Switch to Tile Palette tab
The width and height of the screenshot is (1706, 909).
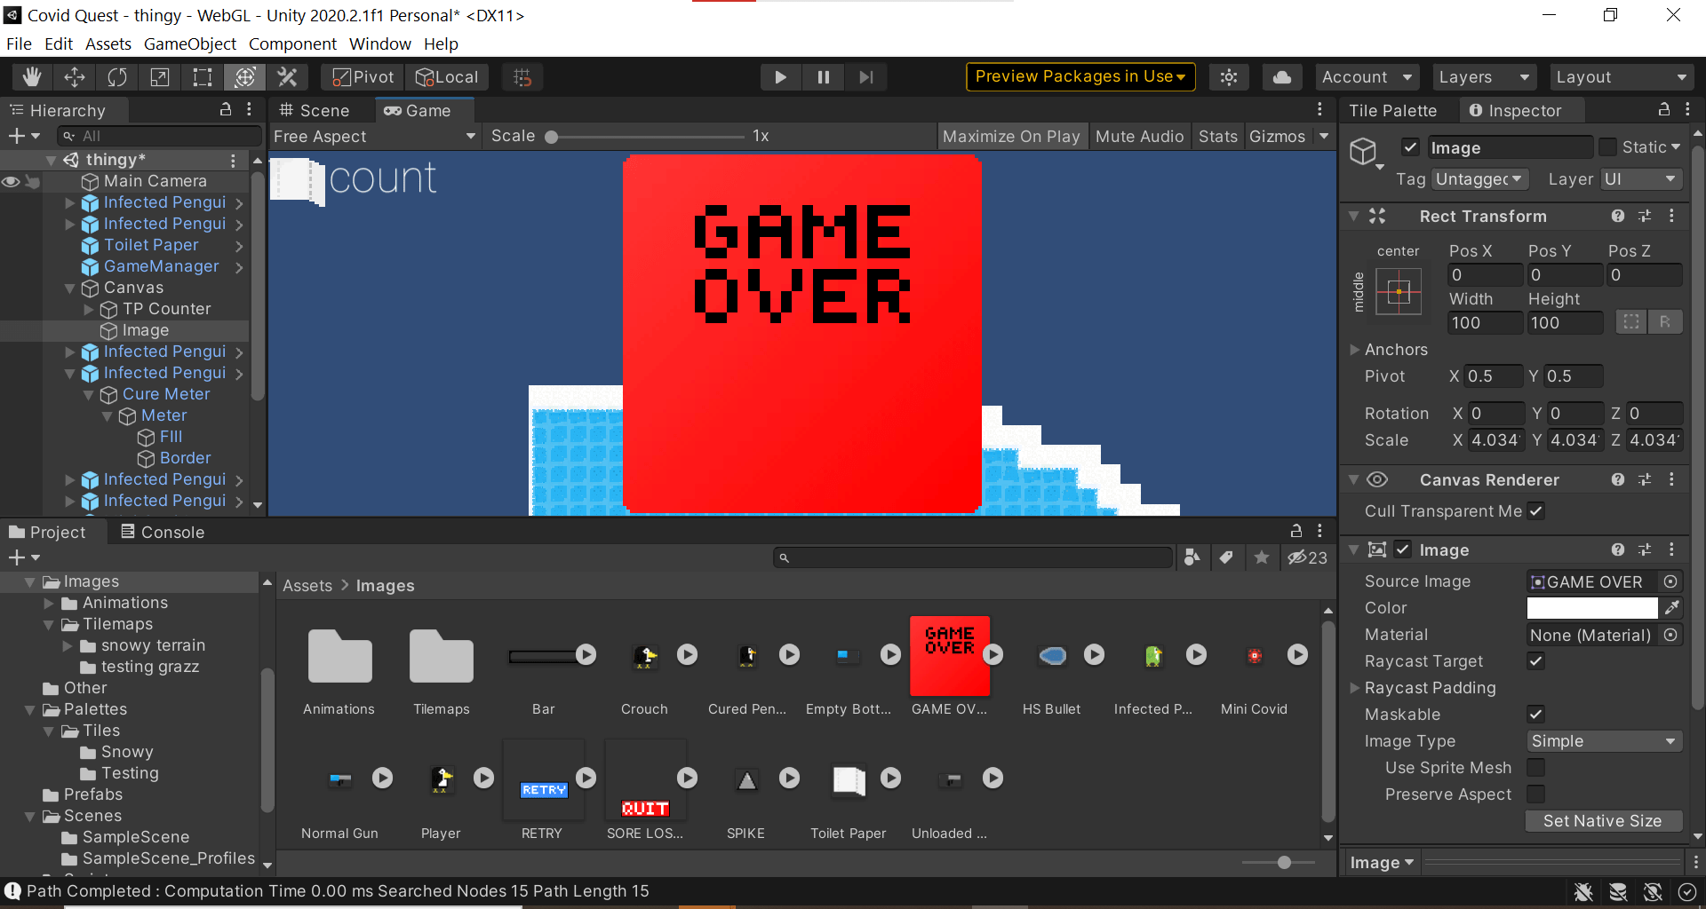pos(1392,110)
